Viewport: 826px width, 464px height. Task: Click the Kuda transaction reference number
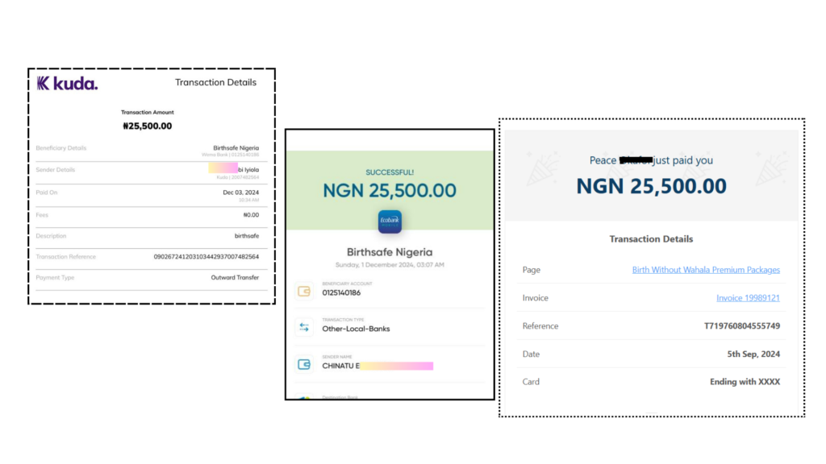click(206, 257)
